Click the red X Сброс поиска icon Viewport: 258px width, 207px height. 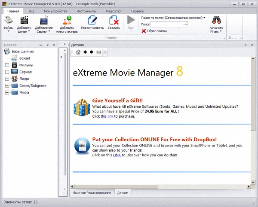tap(144, 31)
